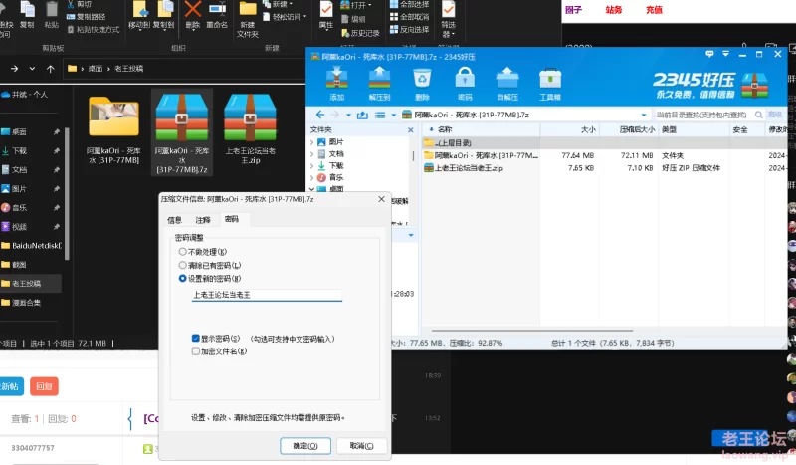Click the 添加 (Add) icon in 2345好压
Screen dimensions: 796x465
(336, 84)
